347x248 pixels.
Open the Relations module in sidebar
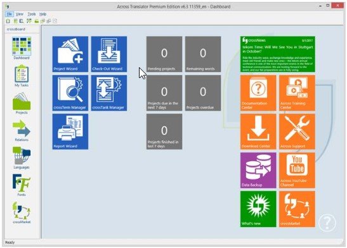pyautogui.click(x=22, y=131)
